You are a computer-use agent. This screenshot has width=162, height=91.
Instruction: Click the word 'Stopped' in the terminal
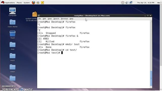coord(51,33)
